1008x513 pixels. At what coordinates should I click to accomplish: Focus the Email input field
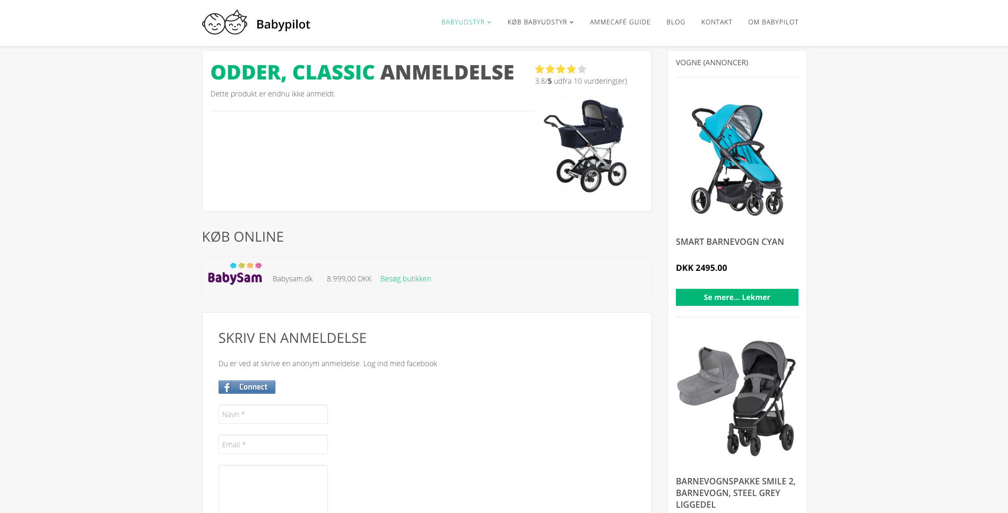pos(273,445)
